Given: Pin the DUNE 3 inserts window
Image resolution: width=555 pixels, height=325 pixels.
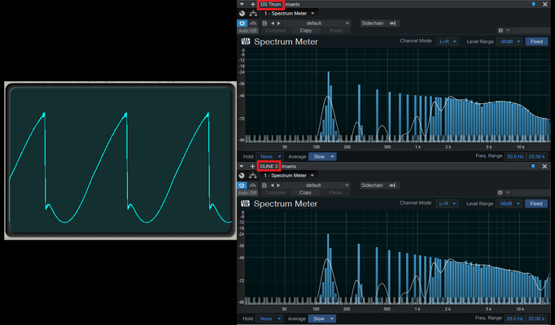Looking at the screenshot, I should 533,167.
